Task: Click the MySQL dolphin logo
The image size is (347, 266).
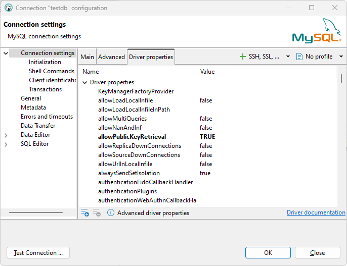Action: (317, 31)
